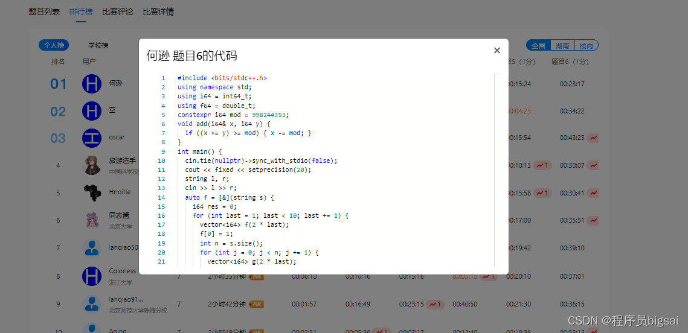This screenshot has height=333, width=688.
Task: Open 空's 题目6 time 00:34:22
Action: point(572,111)
